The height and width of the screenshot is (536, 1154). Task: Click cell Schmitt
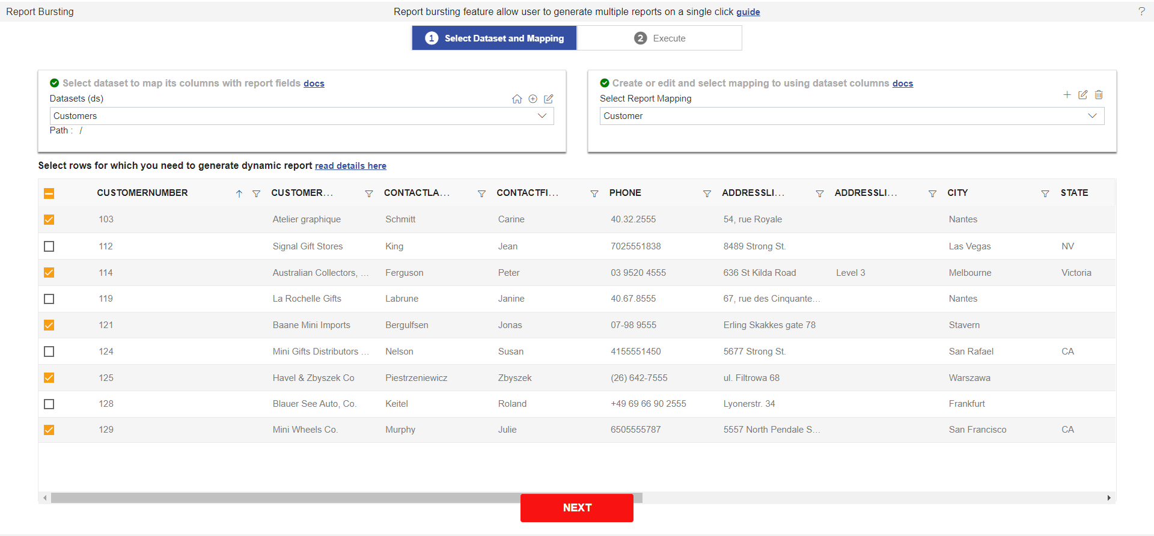(x=400, y=219)
